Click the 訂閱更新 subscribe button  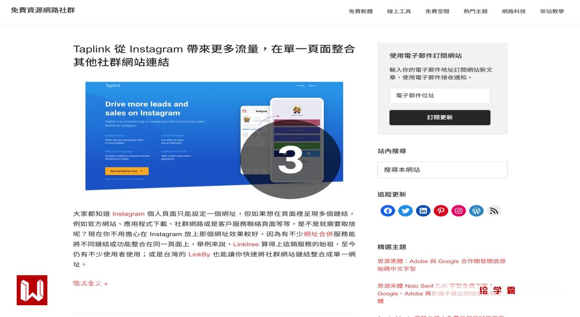click(440, 117)
